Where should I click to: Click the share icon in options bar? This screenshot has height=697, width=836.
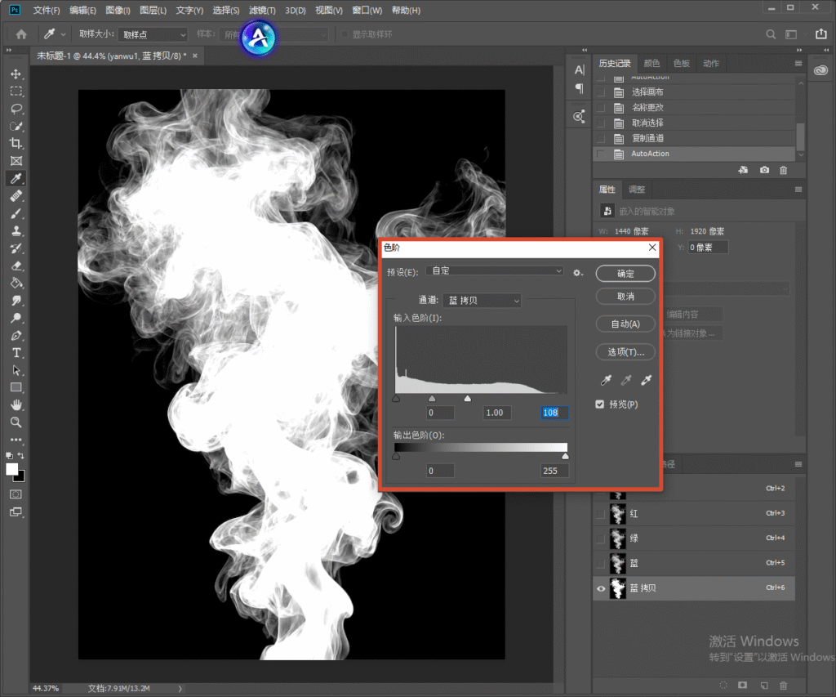pos(821,34)
